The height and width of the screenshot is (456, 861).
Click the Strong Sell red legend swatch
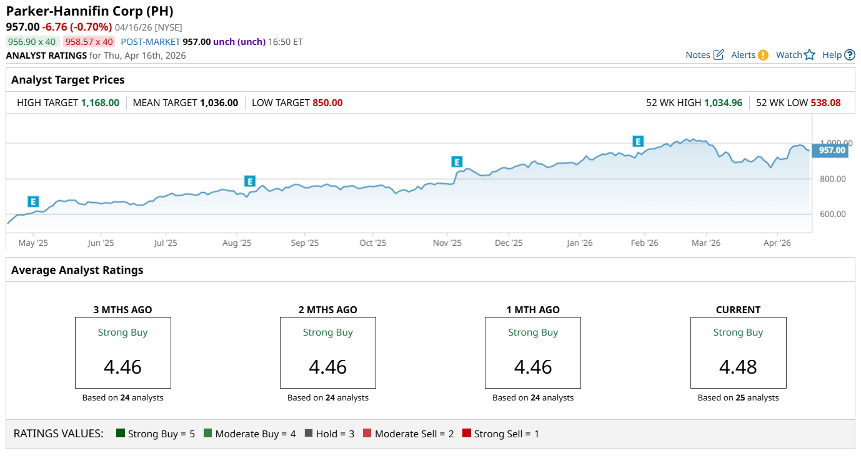click(467, 434)
